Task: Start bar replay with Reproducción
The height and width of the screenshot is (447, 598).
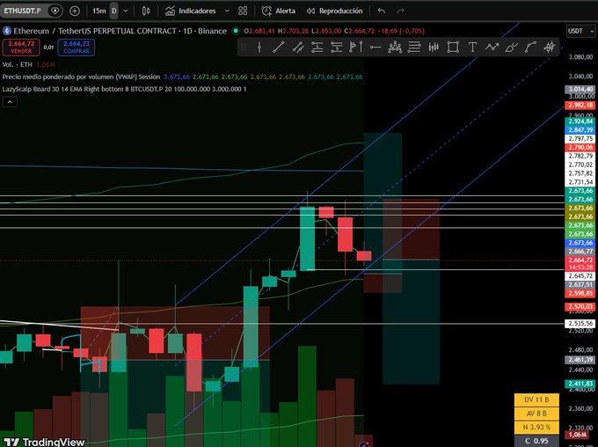Action: click(334, 11)
